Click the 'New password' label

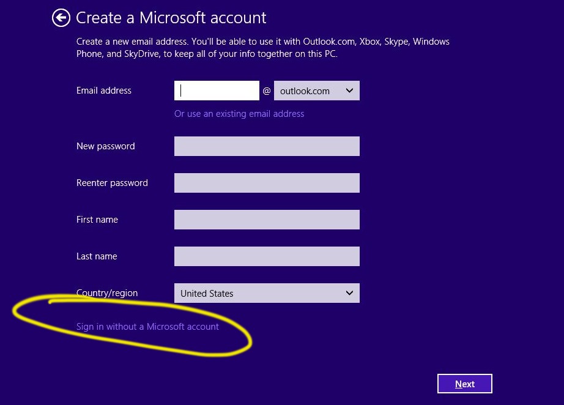[x=105, y=146]
